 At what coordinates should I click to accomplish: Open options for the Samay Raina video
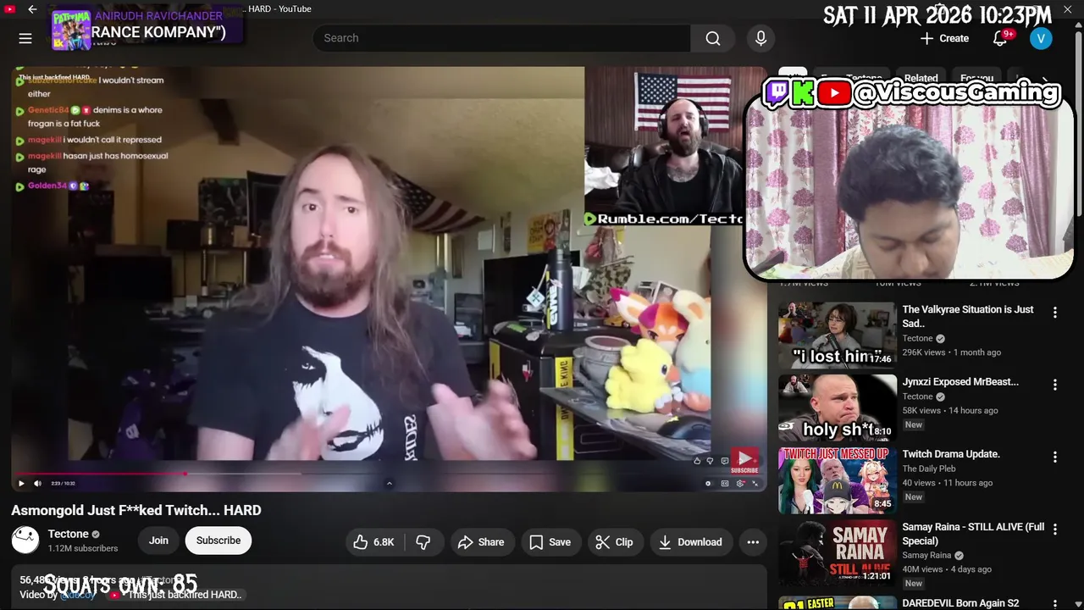[1055, 530]
